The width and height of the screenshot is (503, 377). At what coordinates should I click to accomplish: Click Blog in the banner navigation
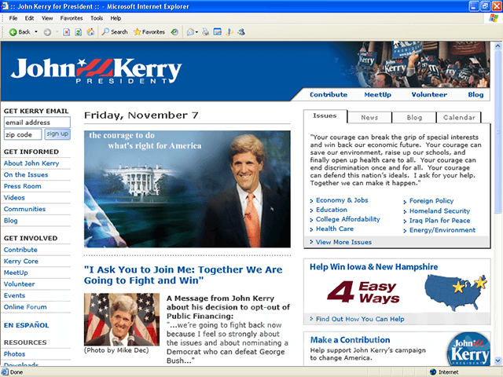475,94
